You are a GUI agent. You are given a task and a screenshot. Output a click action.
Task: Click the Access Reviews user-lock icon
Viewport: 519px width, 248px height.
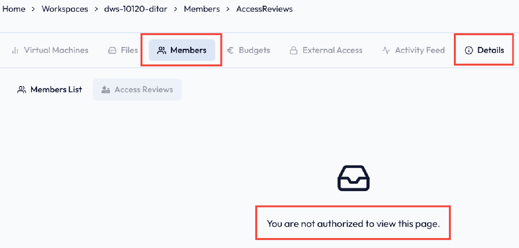pyautogui.click(x=106, y=90)
